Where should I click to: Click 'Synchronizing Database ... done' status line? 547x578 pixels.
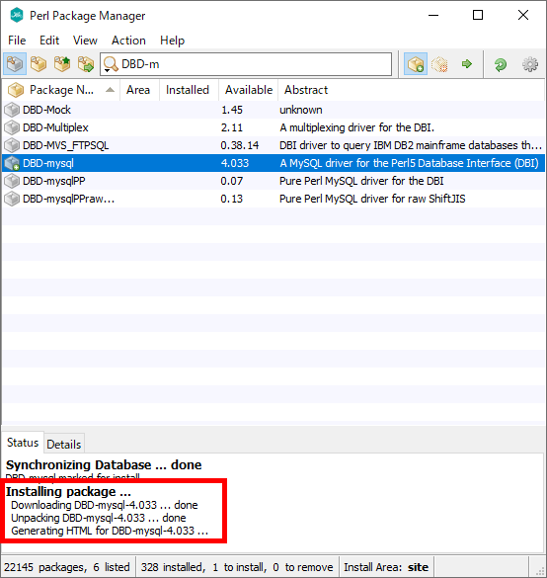pyautogui.click(x=104, y=464)
